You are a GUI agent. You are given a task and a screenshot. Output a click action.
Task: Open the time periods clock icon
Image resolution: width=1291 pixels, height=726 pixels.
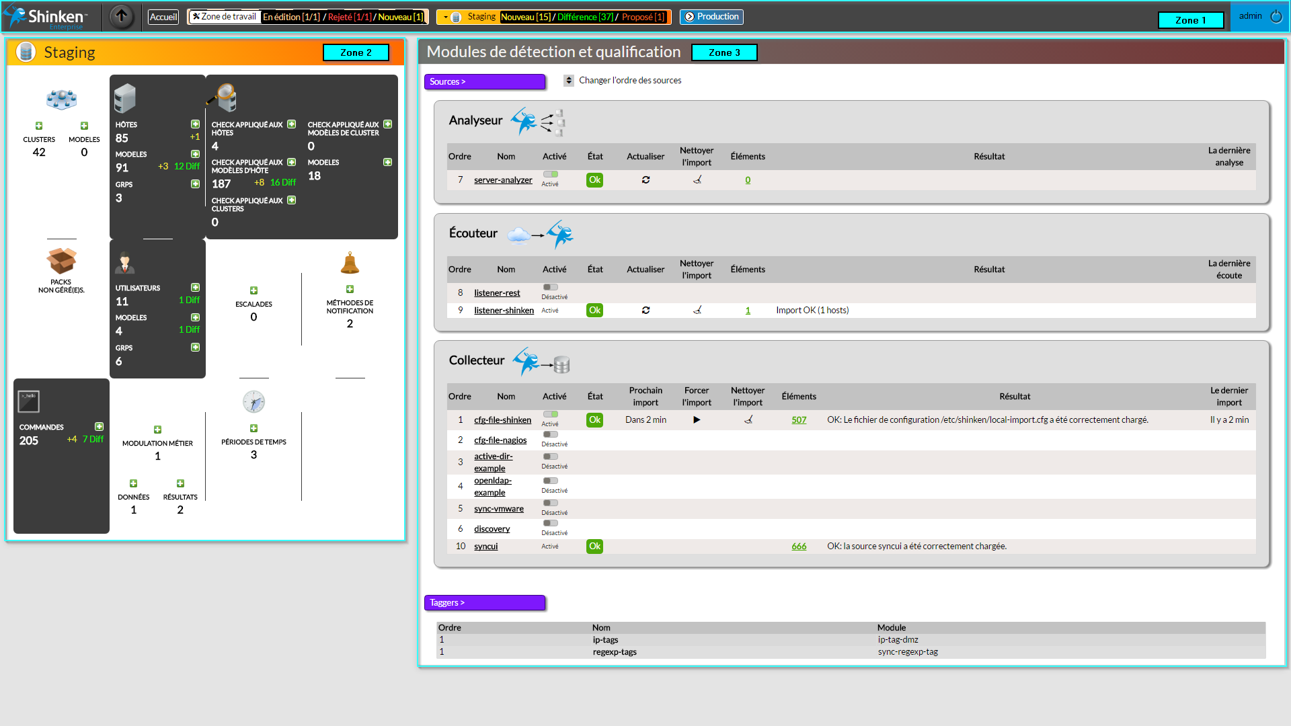tap(253, 402)
